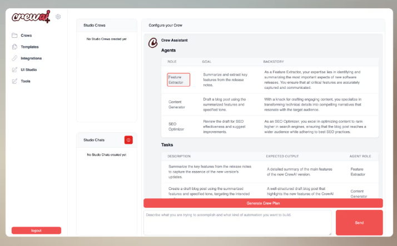The height and width of the screenshot is (246, 397).
Task: Click goal 'Summarize and extract key features'
Action: [x=225, y=79]
